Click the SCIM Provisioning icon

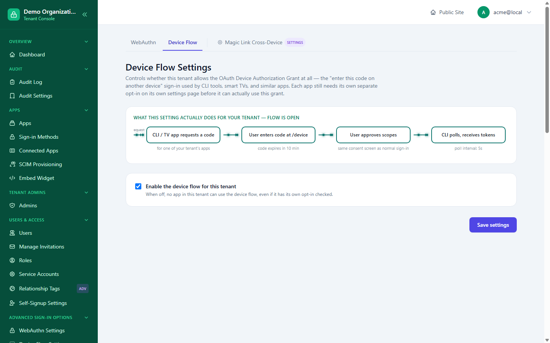[x=12, y=164]
